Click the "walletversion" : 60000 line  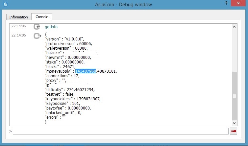click(x=66, y=48)
